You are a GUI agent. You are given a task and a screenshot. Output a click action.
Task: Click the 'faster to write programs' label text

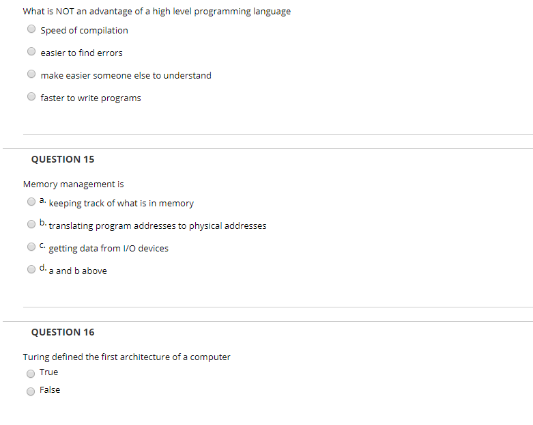[x=91, y=98]
